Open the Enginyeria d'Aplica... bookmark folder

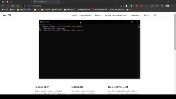[x=24, y=10]
